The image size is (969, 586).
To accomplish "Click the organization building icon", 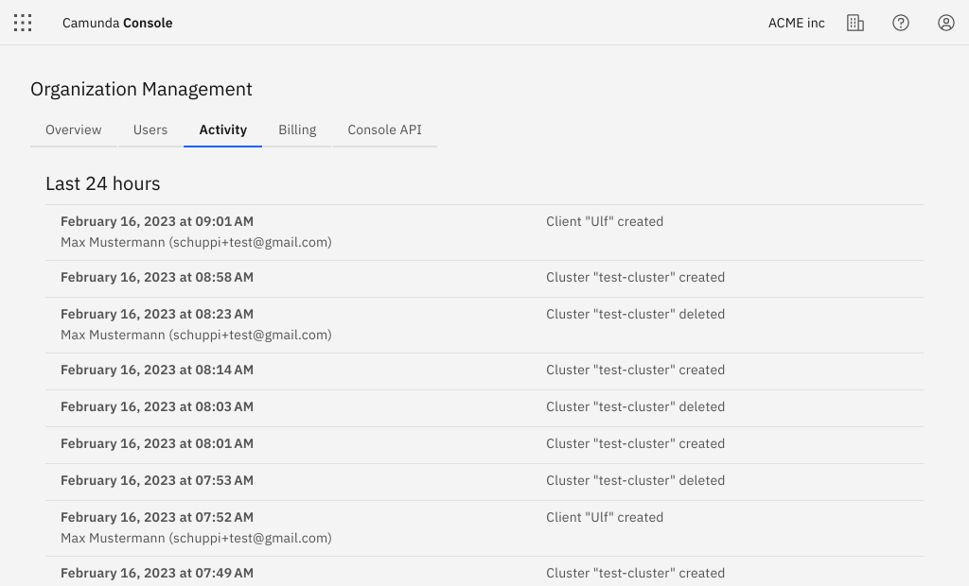I will (x=855, y=23).
